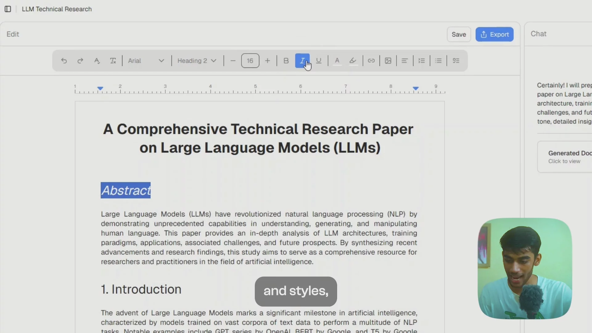Apply checklist formatting
This screenshot has width=592, height=333.
click(x=456, y=61)
